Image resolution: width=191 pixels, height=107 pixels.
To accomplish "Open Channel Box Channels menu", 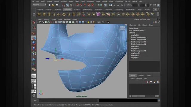I will click(x=133, y=25).
